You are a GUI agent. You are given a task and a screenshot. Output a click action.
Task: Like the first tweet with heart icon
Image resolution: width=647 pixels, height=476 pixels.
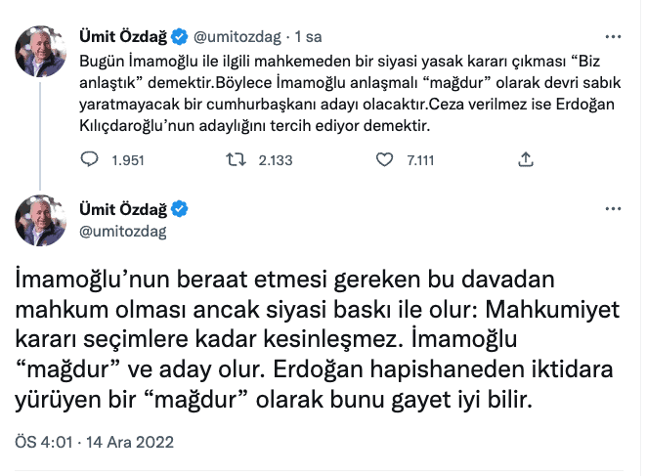coord(386,160)
